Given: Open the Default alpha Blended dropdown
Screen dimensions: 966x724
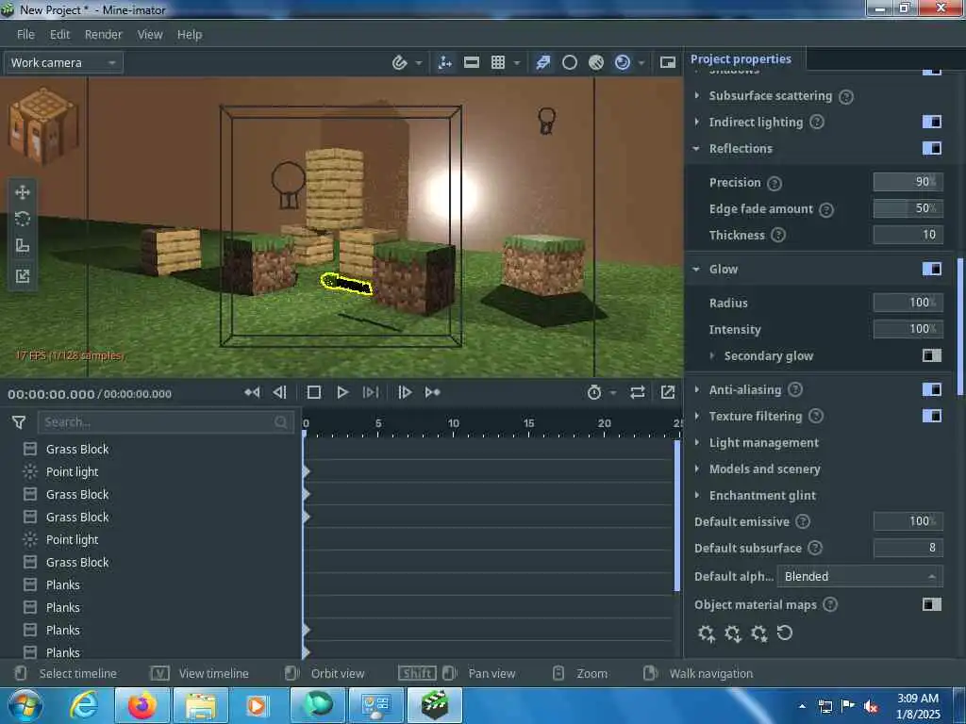Looking at the screenshot, I should (x=860, y=577).
